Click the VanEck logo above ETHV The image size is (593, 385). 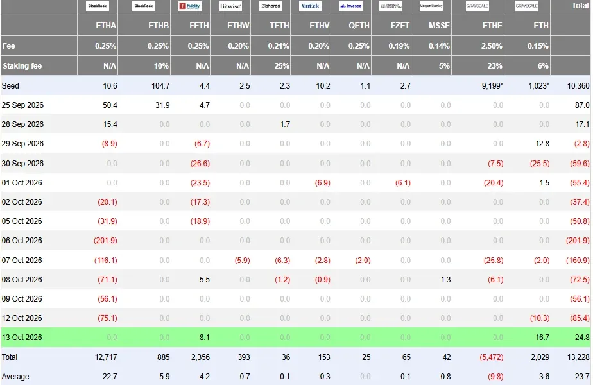(x=311, y=6)
